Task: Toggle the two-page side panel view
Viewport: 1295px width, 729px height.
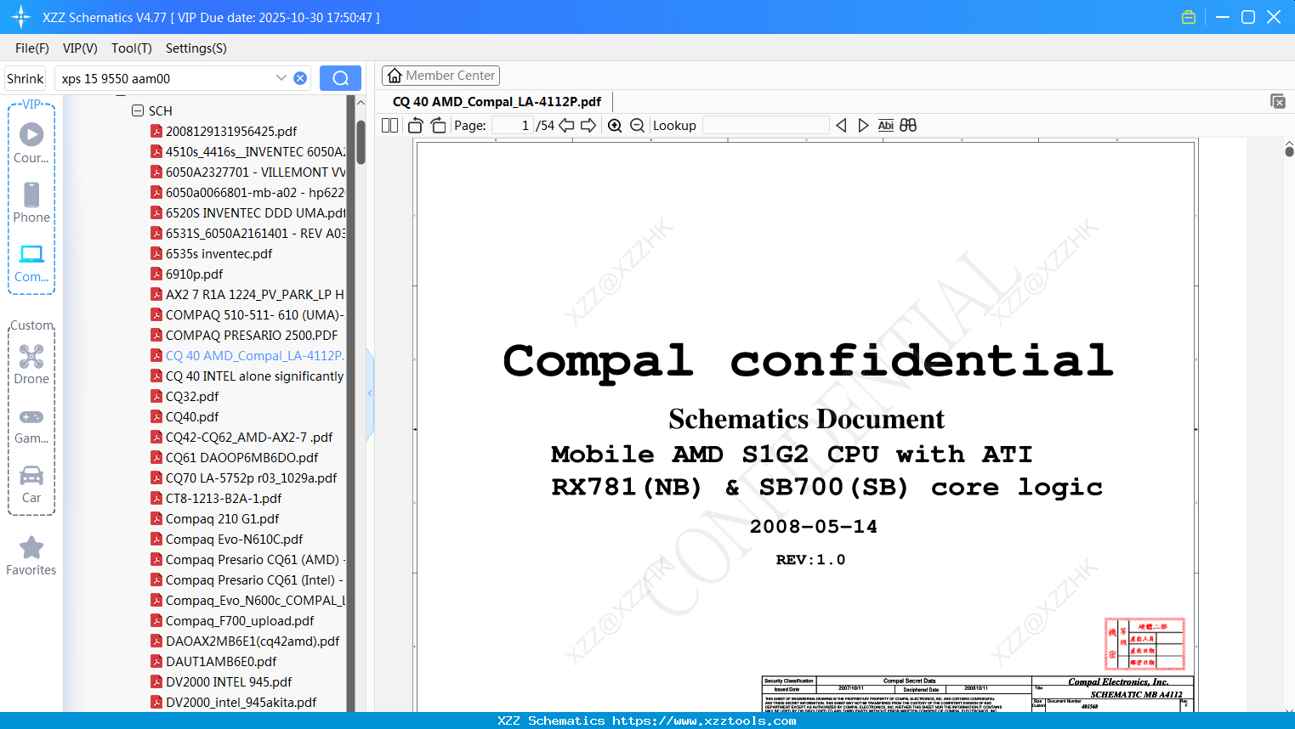Action: [x=390, y=126]
